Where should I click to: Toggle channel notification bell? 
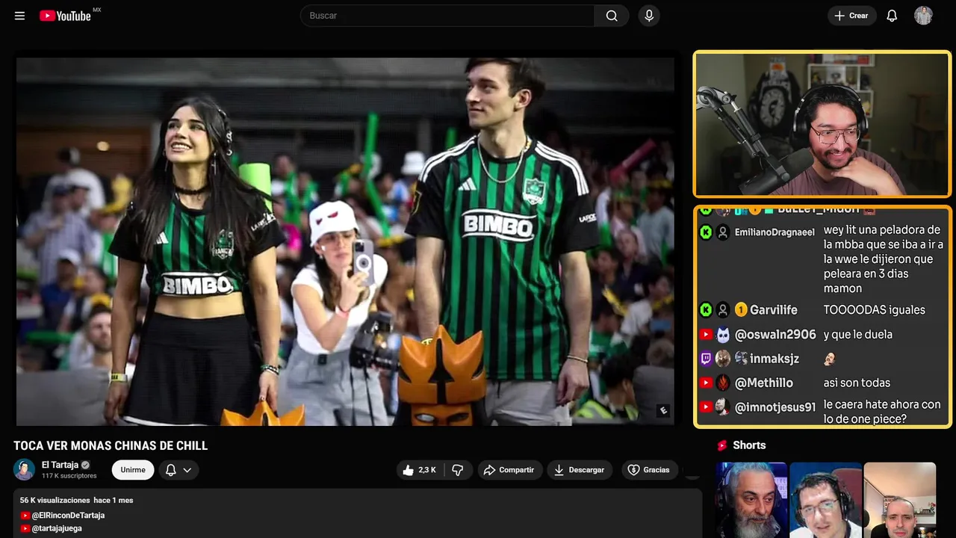coord(170,470)
